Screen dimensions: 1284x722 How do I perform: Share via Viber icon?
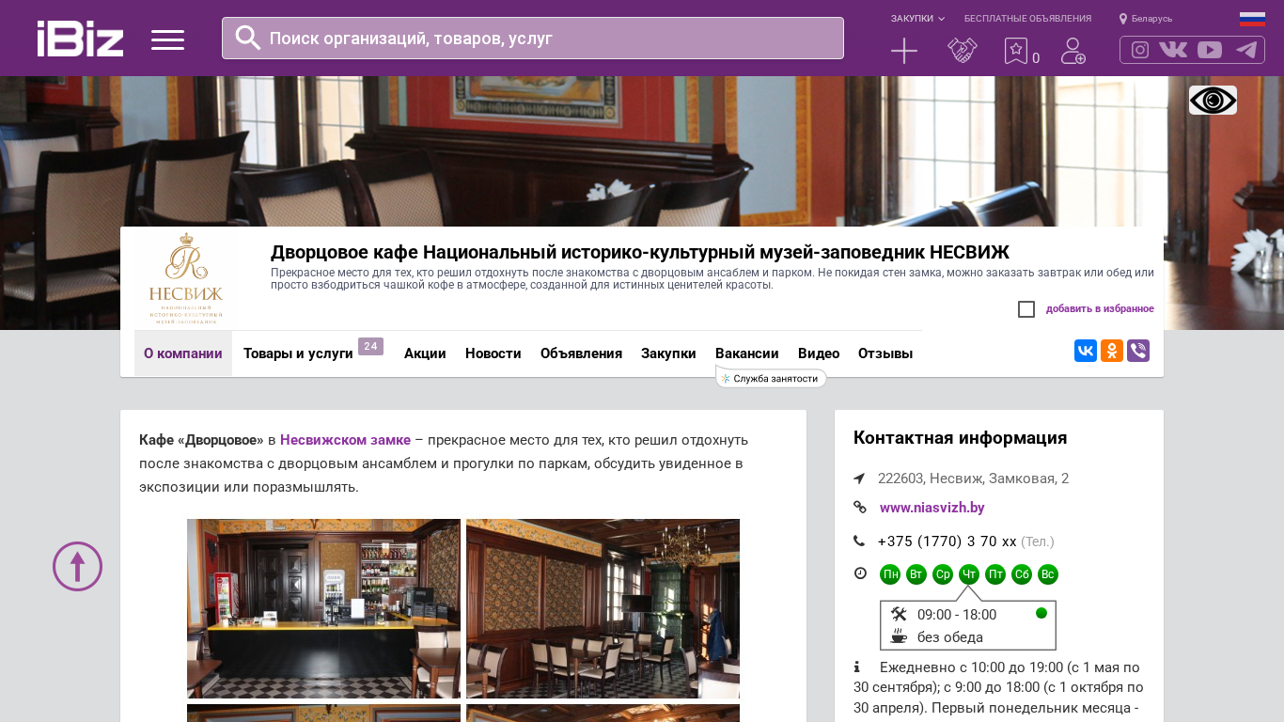[1138, 351]
